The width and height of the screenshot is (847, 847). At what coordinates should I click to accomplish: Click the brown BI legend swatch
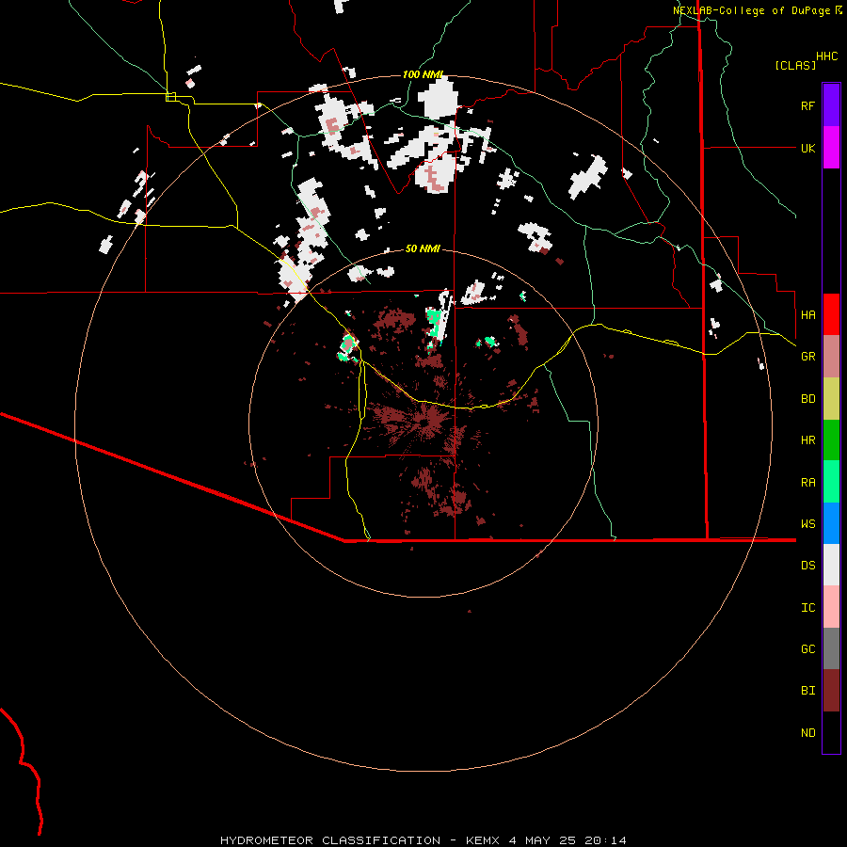pos(831,691)
